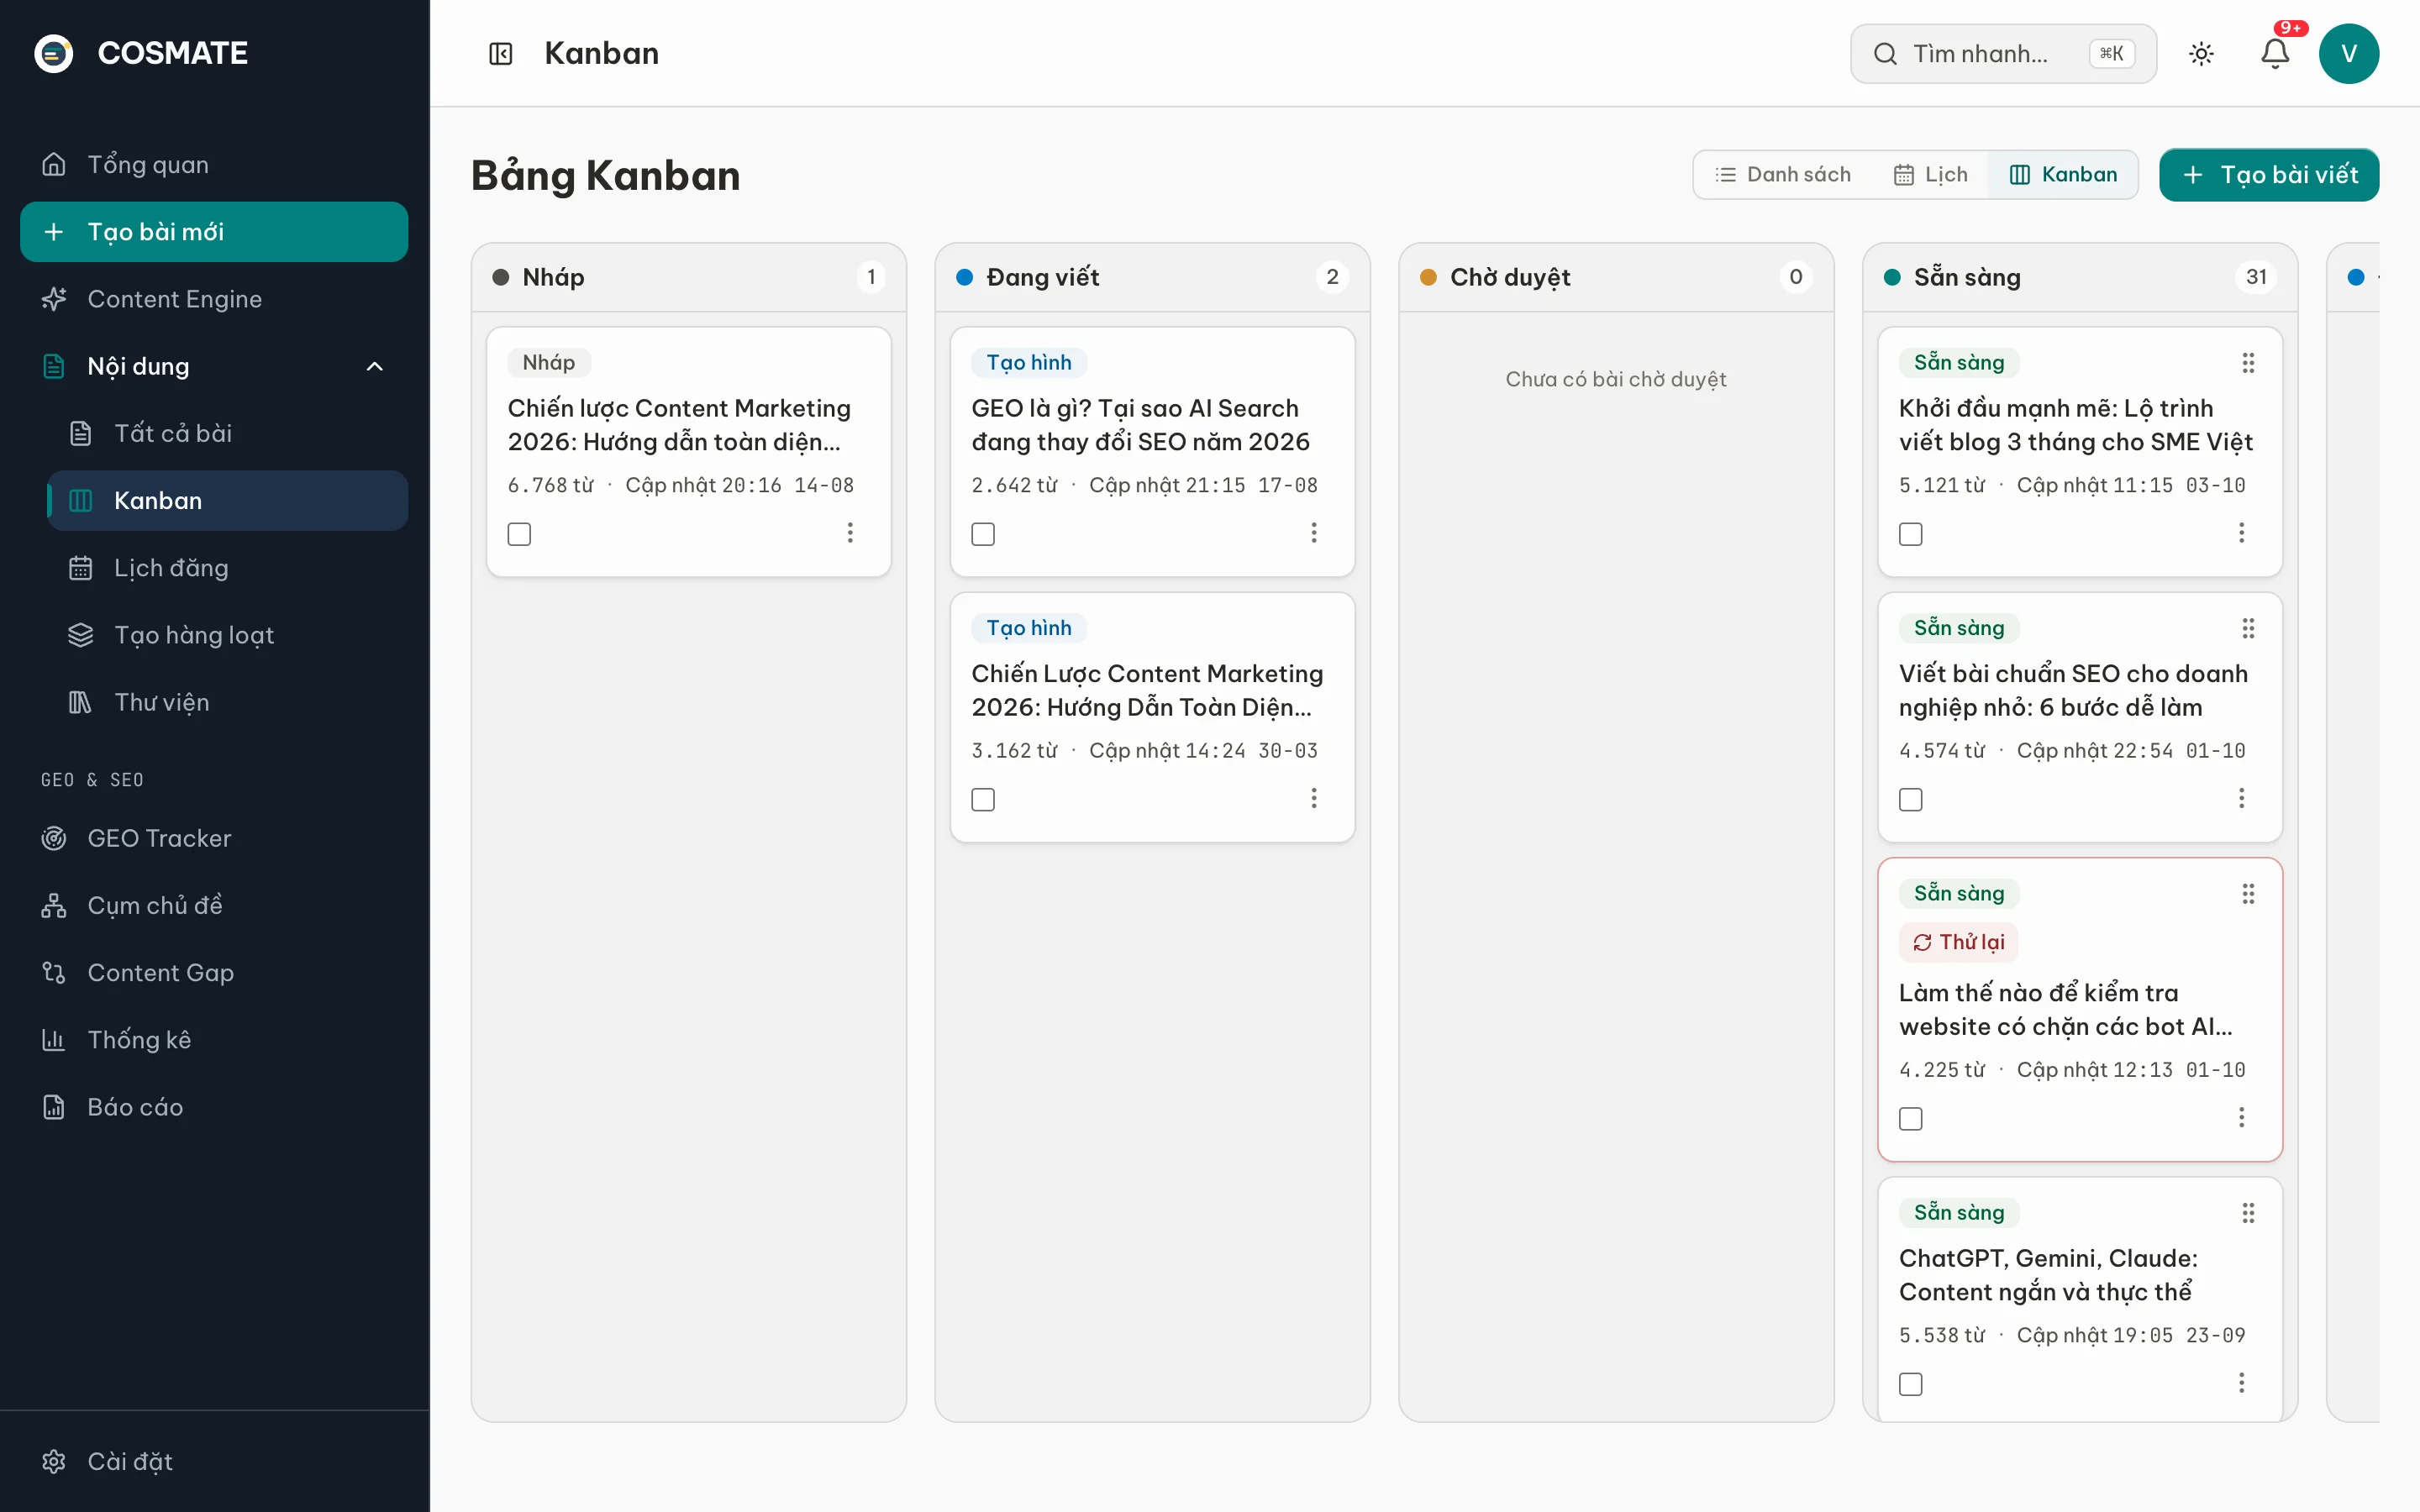Grab drag handle of Làm thế nào để kiểm tra card
Viewport: 2420px width, 1512px height.
[x=2248, y=894]
